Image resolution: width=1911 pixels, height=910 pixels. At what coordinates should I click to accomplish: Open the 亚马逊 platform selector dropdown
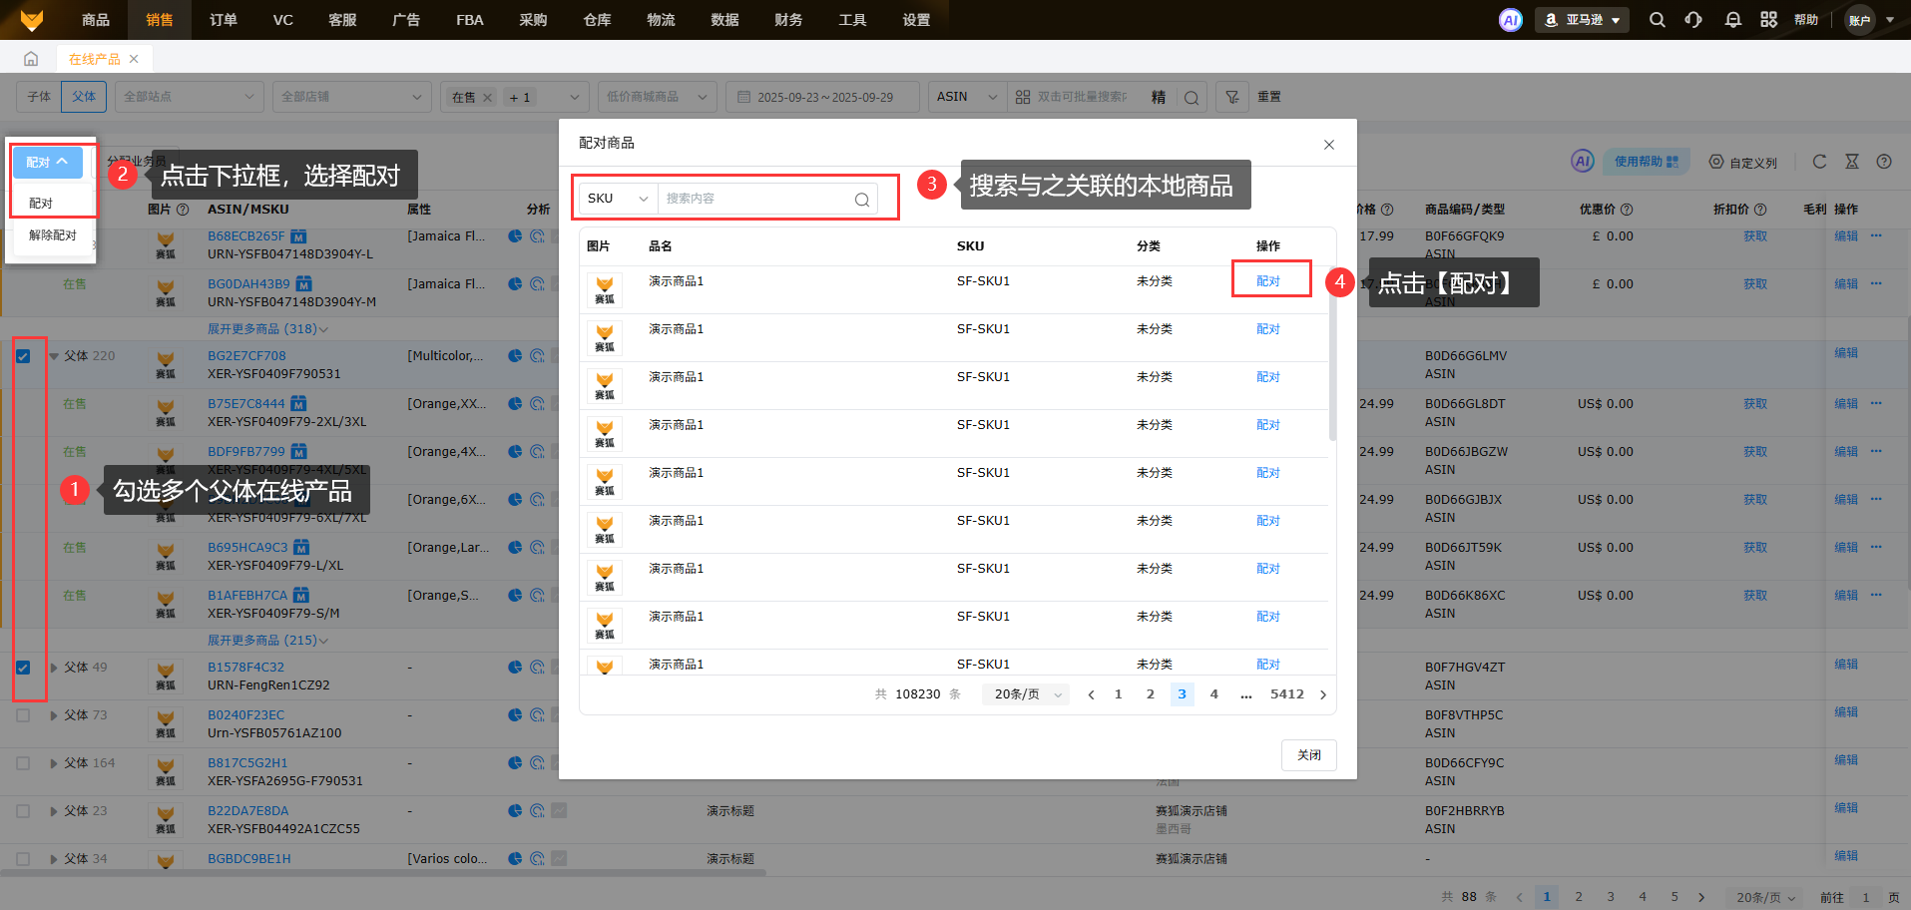coord(1582,20)
